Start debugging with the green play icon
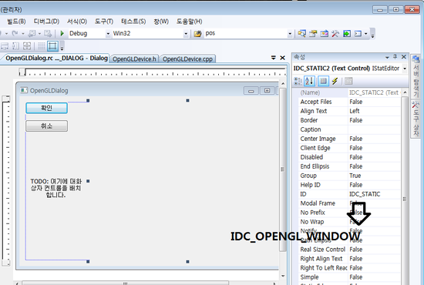 click(x=62, y=33)
